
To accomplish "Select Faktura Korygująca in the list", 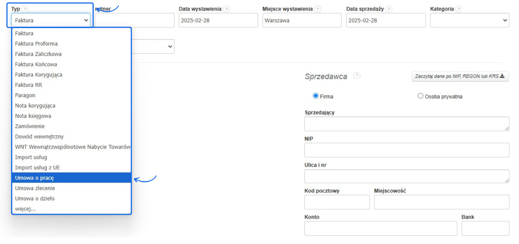I will (x=39, y=75).
